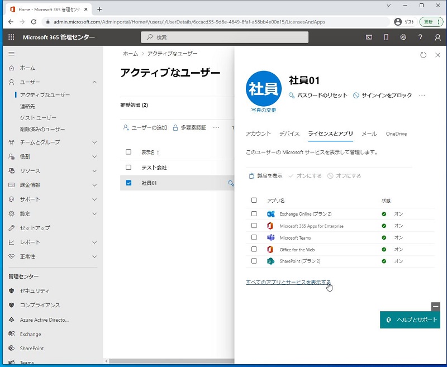Click the browser address bar URL

coord(189,22)
